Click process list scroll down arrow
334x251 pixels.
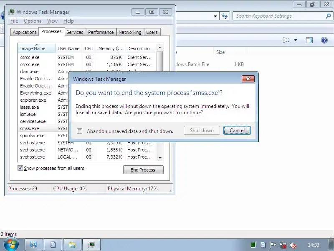(160, 158)
